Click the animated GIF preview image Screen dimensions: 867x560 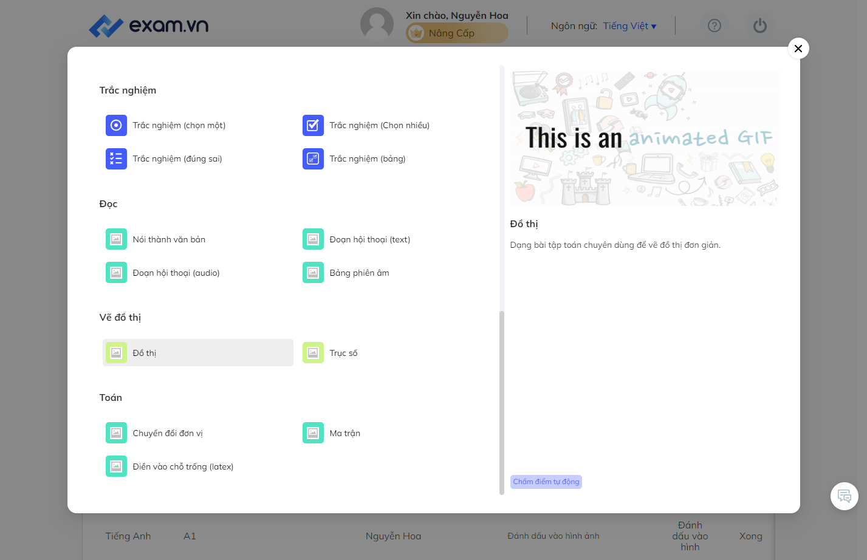[x=644, y=138]
